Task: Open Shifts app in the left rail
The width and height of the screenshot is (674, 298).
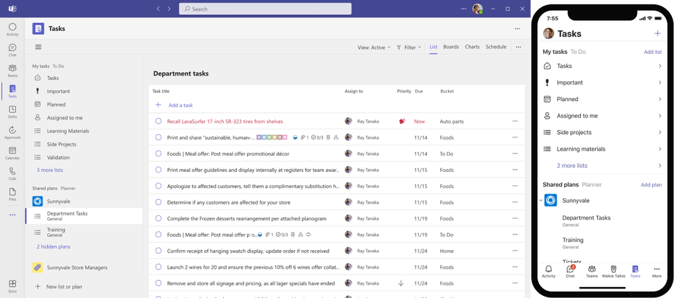Action: point(12,112)
